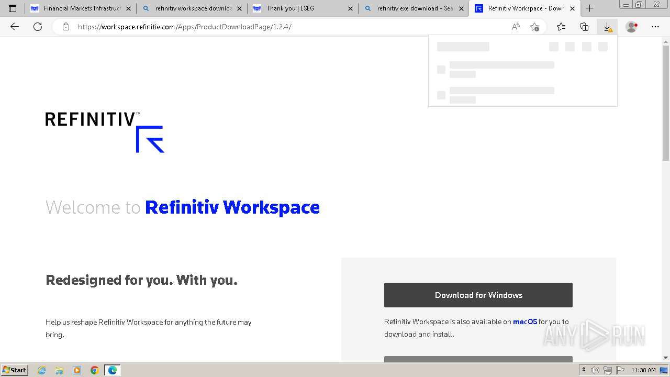The image size is (670, 377).
Task: Open File Explorer from taskbar
Action: (x=59, y=370)
